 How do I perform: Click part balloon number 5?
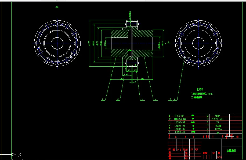pos(170,99)
